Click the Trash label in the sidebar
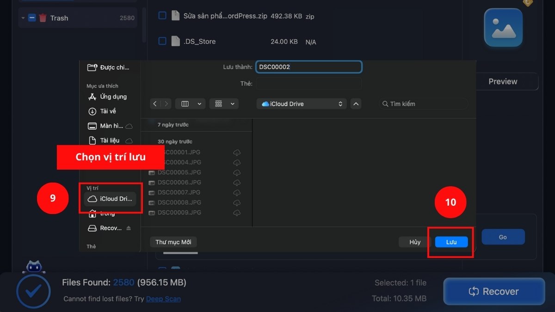 (x=59, y=18)
